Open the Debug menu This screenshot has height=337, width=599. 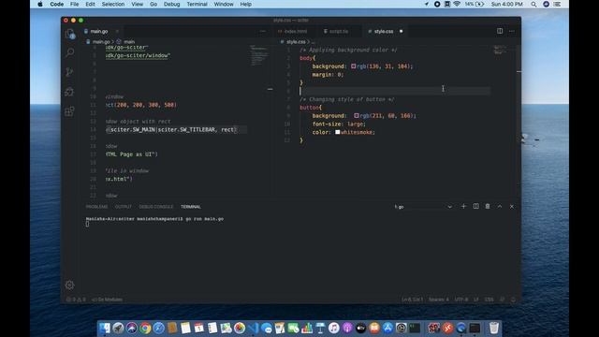(x=172, y=4)
